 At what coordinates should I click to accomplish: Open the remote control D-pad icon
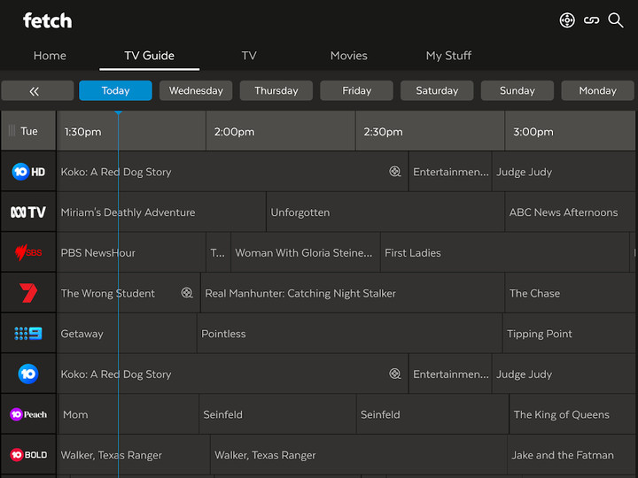(567, 20)
